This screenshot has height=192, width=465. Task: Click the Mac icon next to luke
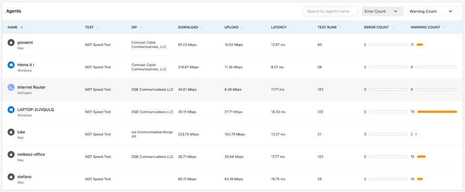[11, 132]
